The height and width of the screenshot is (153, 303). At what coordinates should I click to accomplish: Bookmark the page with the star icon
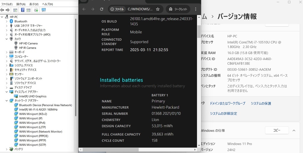[x=158, y=9]
